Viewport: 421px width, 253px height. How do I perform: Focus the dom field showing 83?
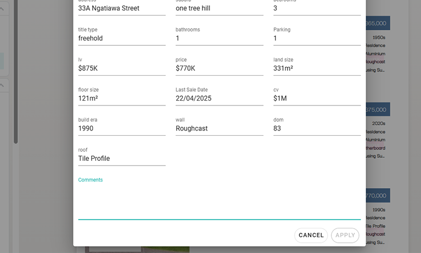click(x=316, y=128)
